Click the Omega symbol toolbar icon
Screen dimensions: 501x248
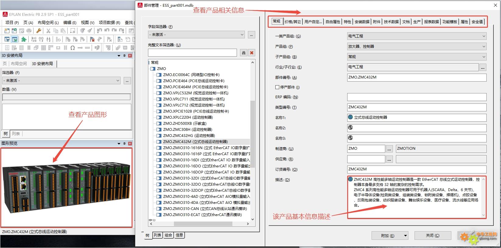[72, 48]
